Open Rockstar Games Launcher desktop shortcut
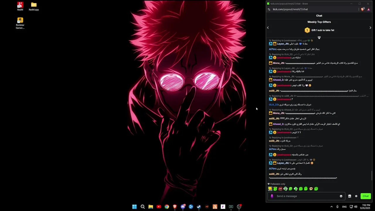 tap(20, 23)
